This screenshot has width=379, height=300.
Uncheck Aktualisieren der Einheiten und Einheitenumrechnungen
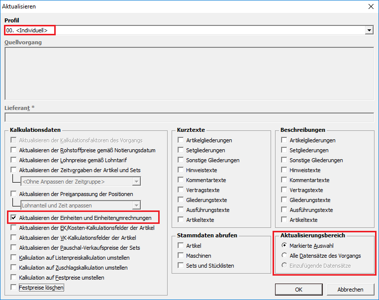[x=14, y=218]
